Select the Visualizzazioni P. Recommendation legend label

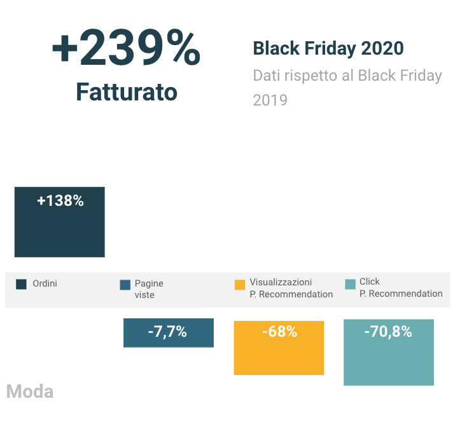pyautogui.click(x=291, y=288)
